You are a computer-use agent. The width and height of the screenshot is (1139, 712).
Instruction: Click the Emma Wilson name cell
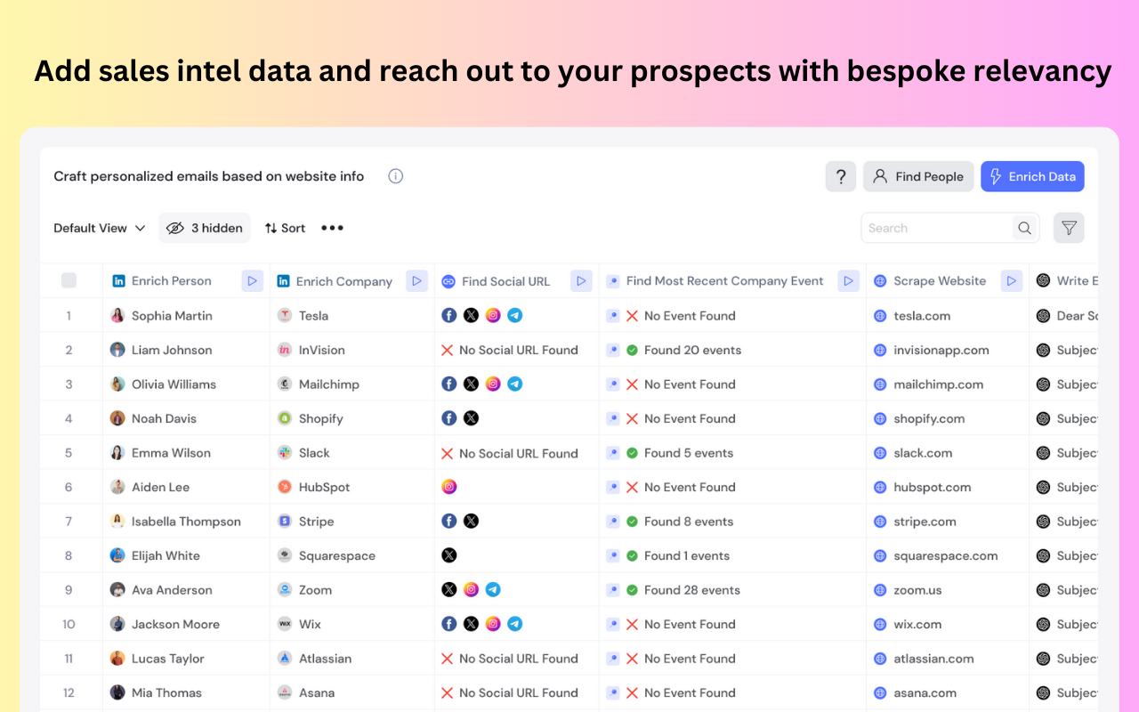(186, 452)
